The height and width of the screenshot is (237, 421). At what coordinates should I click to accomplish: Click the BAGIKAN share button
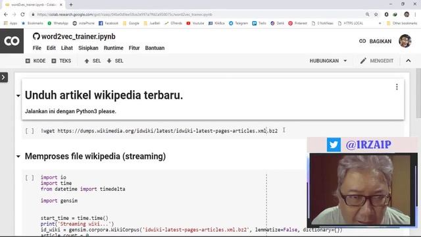point(375,41)
